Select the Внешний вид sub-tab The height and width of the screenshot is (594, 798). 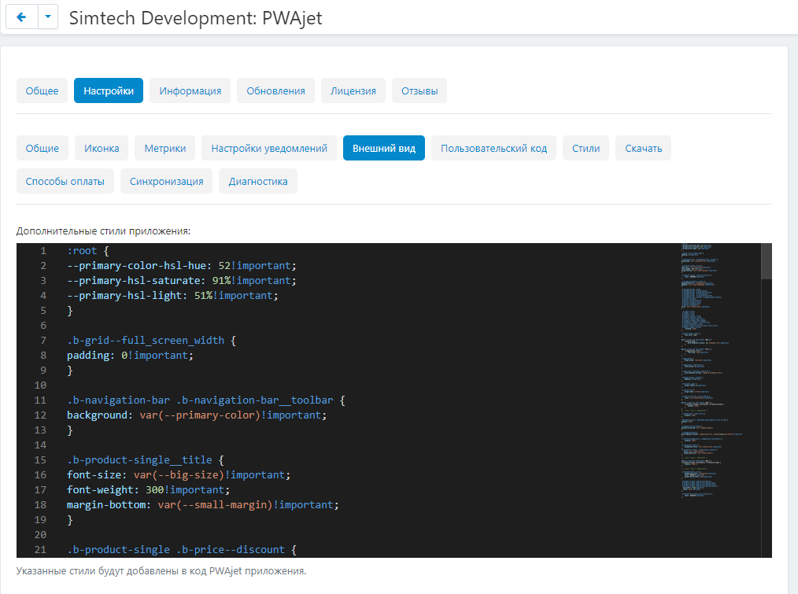coord(384,148)
